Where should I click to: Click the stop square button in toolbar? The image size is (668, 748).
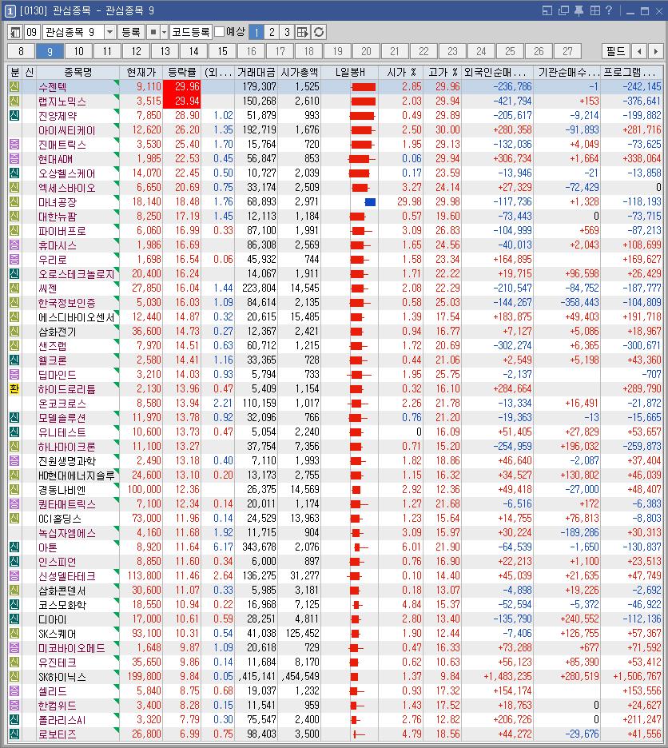click(153, 32)
